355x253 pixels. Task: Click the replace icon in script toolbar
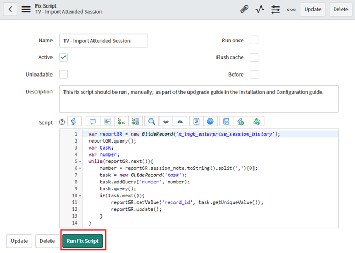(121, 122)
